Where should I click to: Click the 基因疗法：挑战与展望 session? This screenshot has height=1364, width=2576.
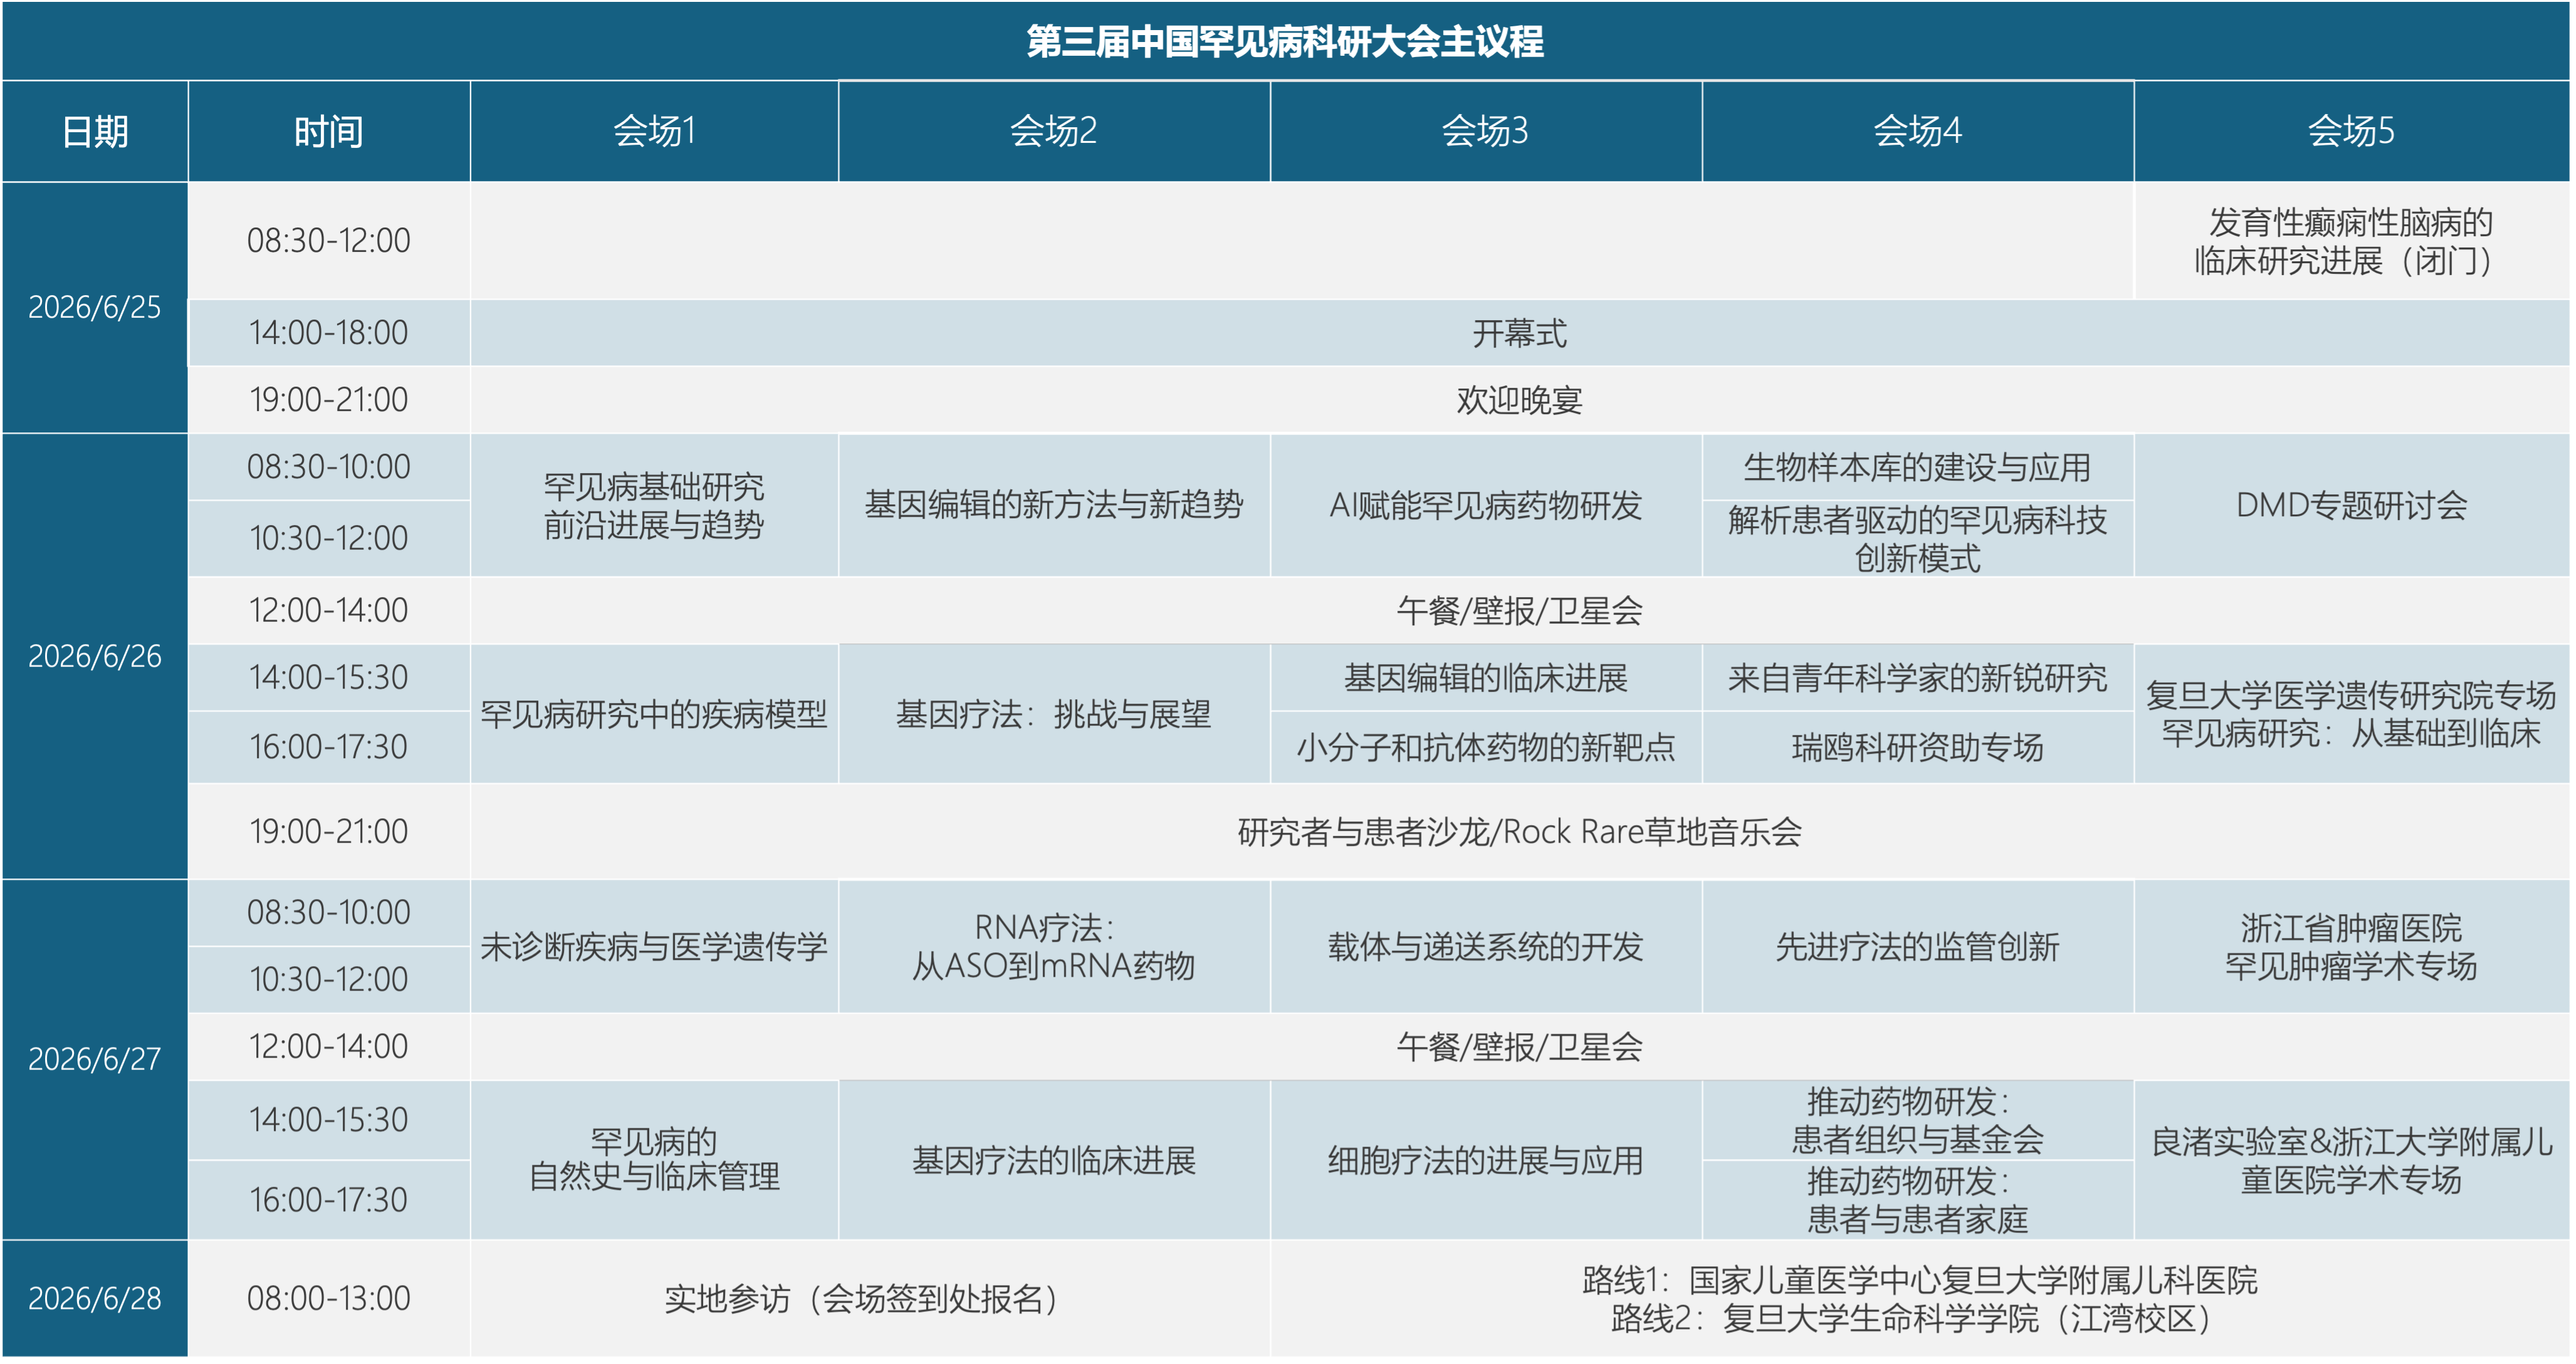coord(1054,714)
